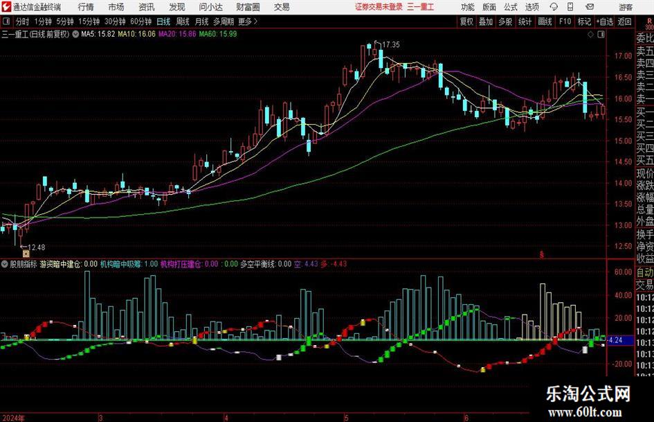Open the 多周期 multi-period tab
The height and width of the screenshot is (422, 654).
pyautogui.click(x=224, y=21)
